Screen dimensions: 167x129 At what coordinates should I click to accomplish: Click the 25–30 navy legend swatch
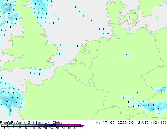coord(53,126)
